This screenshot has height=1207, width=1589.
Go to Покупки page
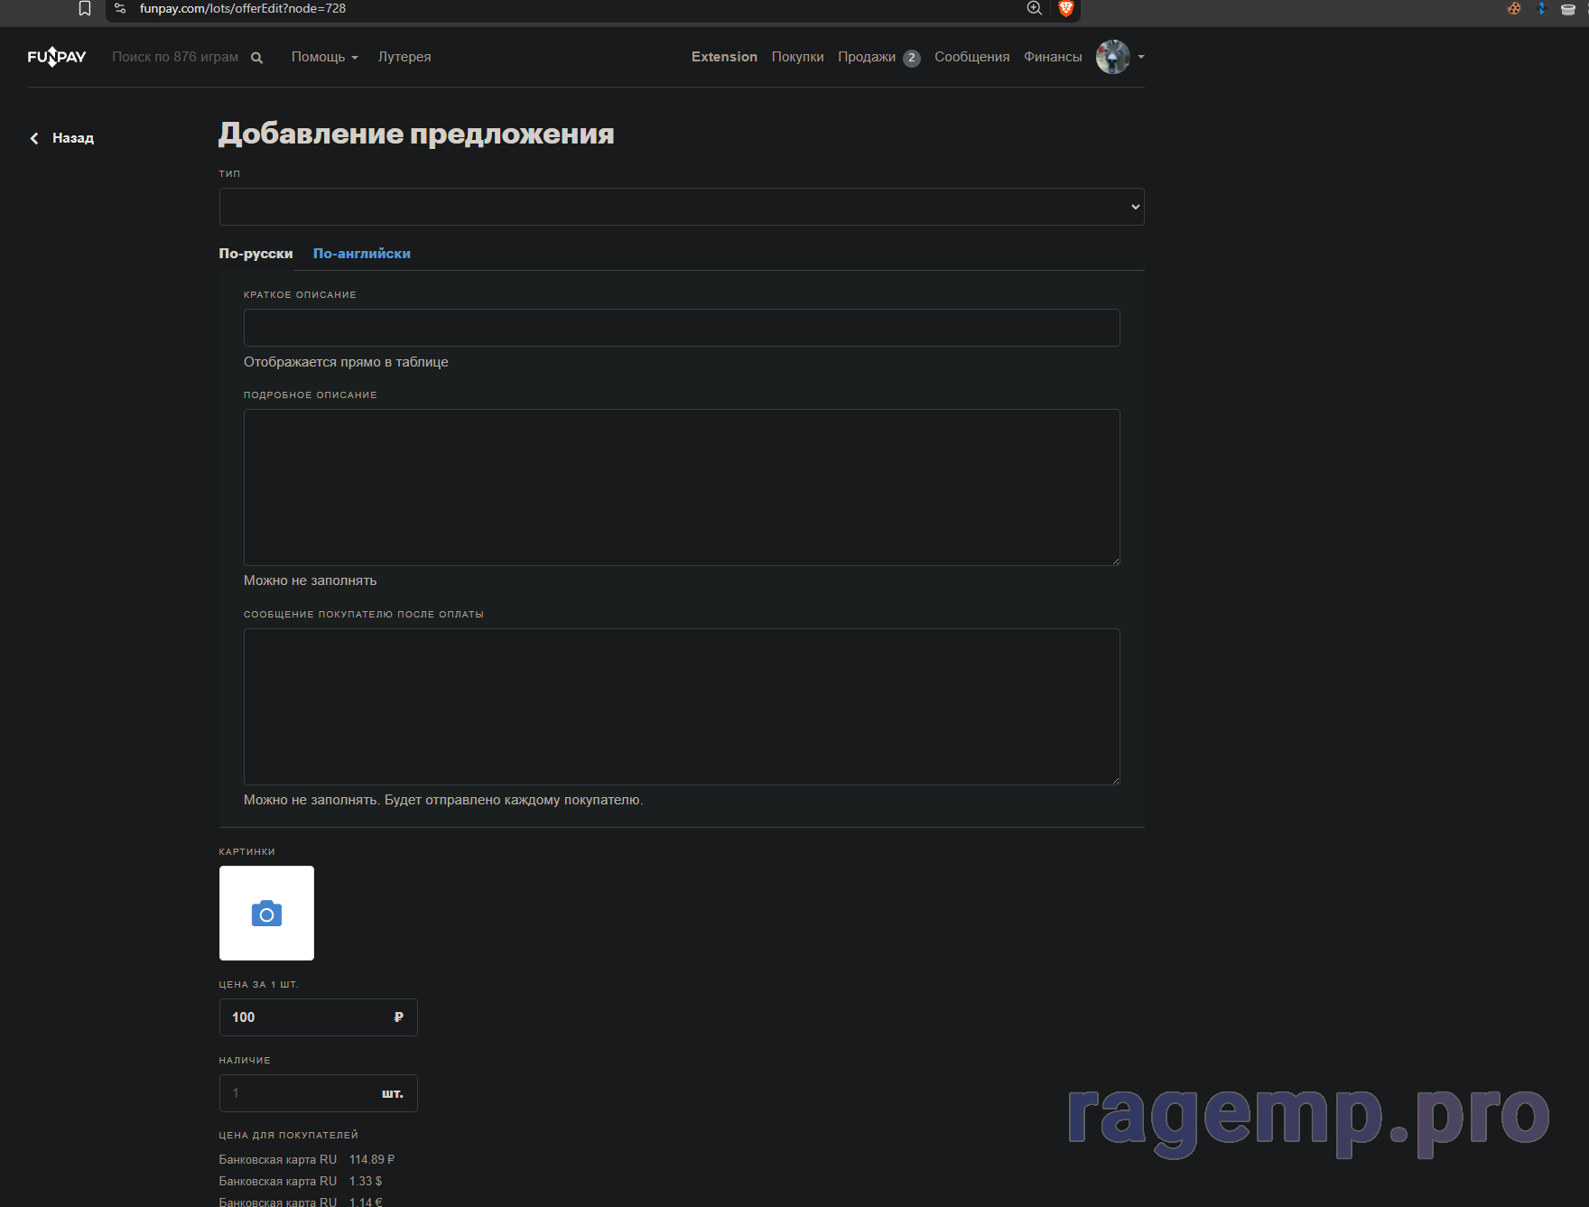point(797,57)
